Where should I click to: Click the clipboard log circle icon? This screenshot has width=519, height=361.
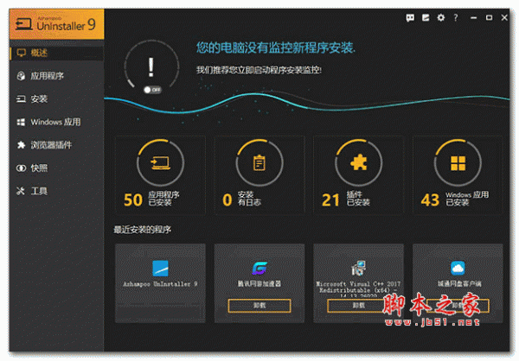259,162
